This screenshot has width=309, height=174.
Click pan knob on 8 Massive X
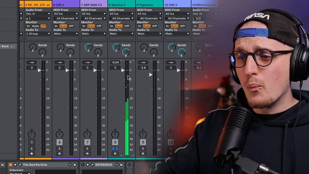tap(115, 134)
